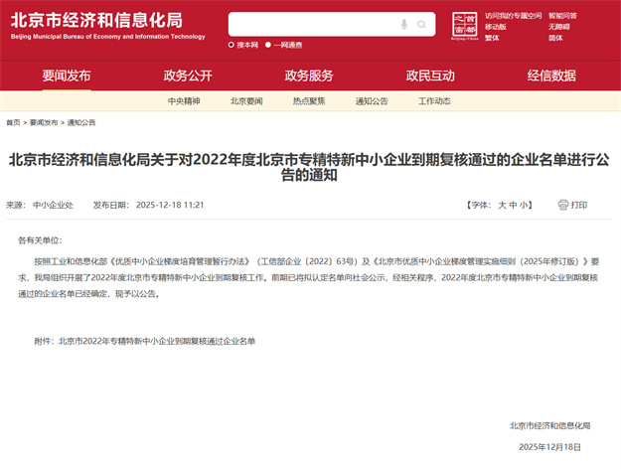621x469 pixels.
Task: Set font size to 大
Action: pyautogui.click(x=502, y=205)
